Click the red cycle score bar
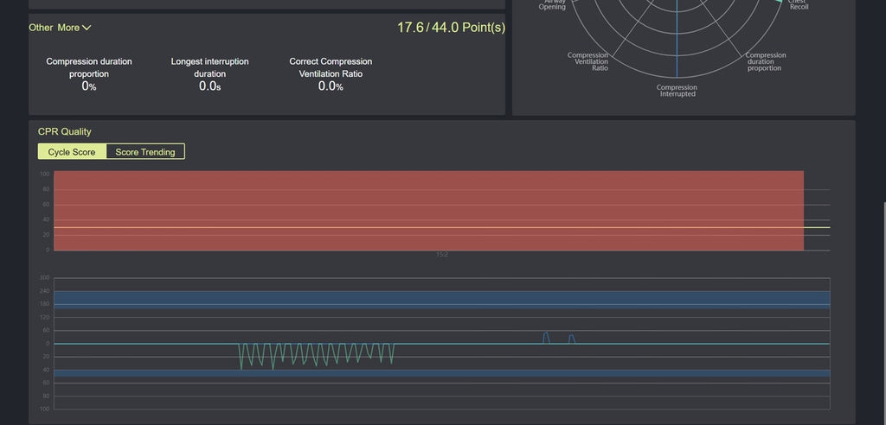Viewport: 886px width, 425px height. point(428,210)
